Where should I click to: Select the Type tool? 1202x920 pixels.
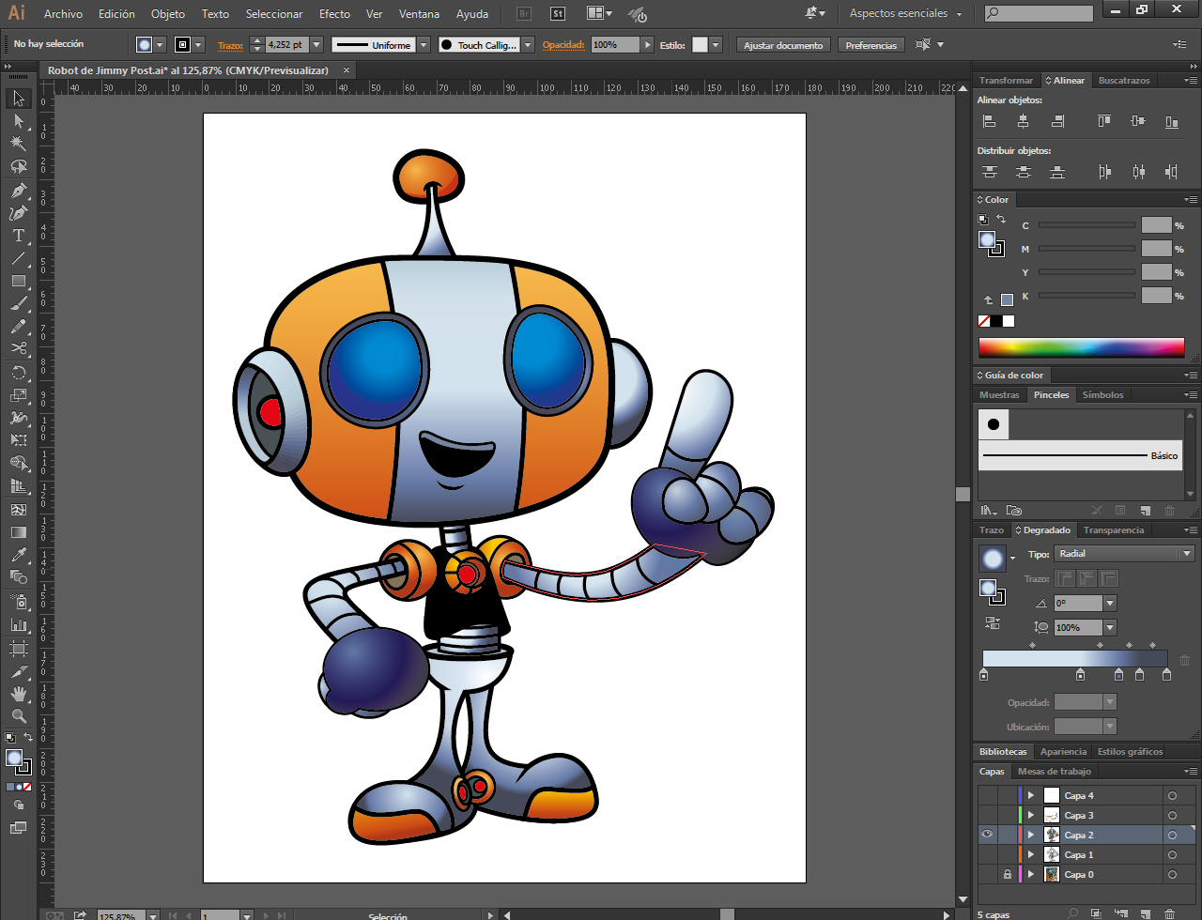point(18,236)
